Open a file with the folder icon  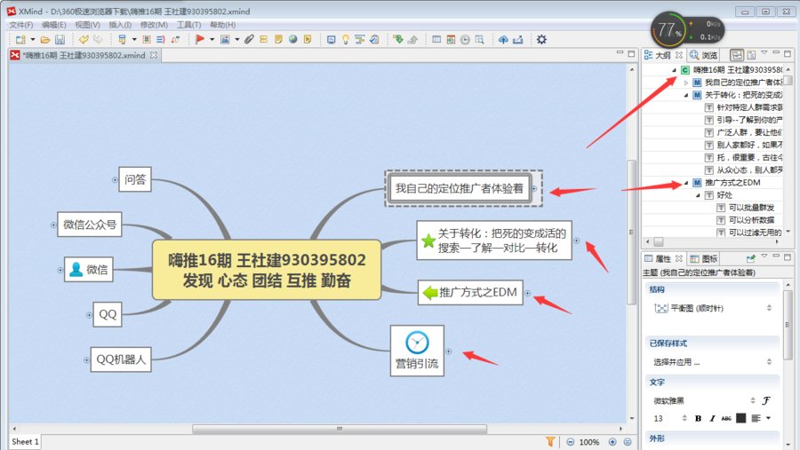45,39
